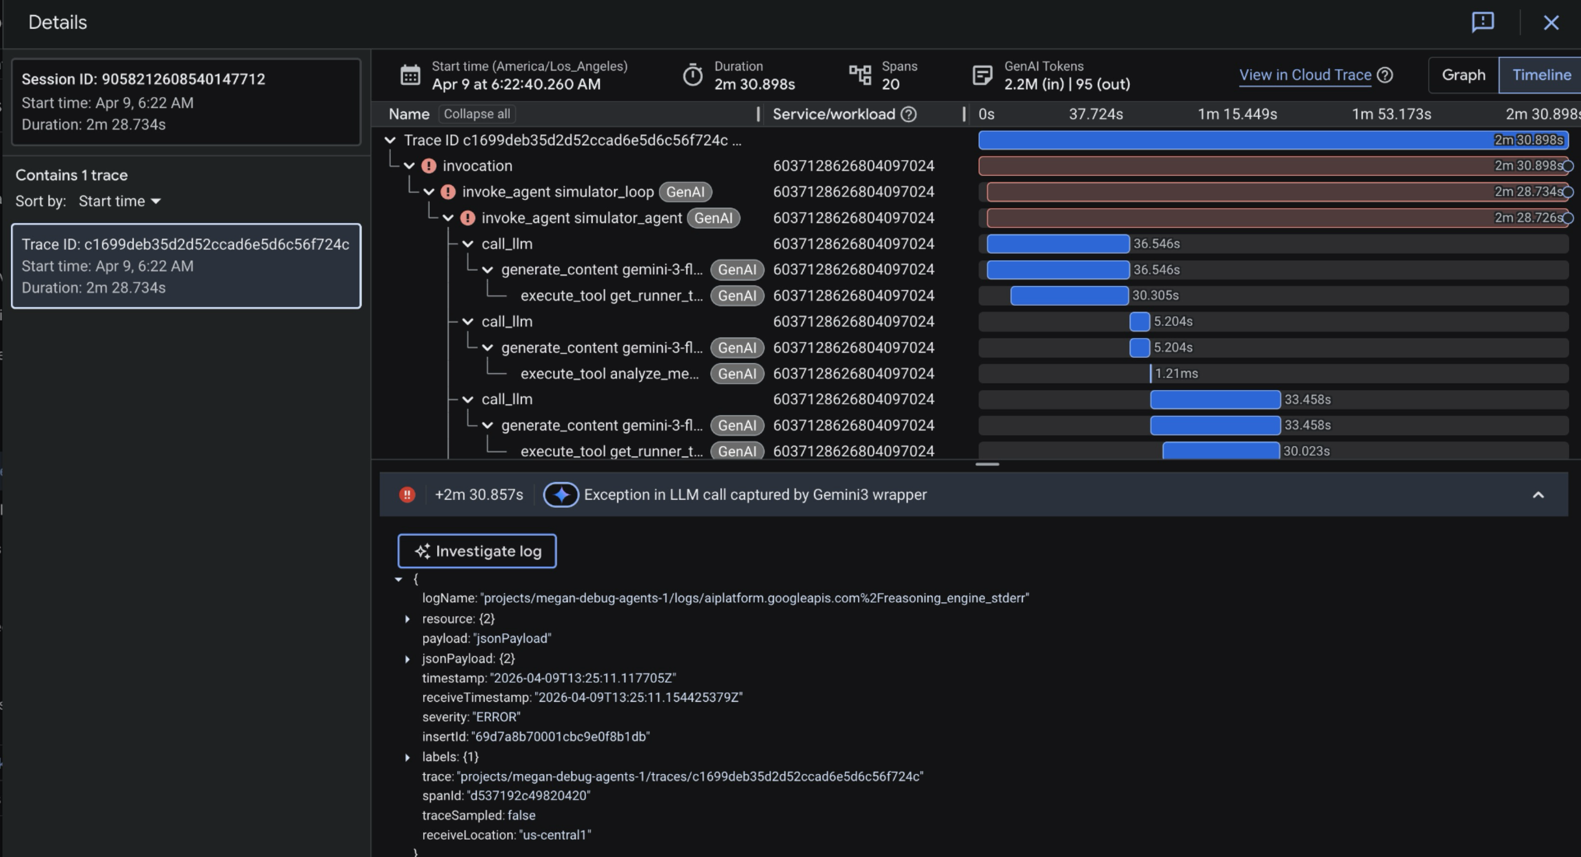Image resolution: width=1581 pixels, height=857 pixels.
Task: Click red error icon on invocation span
Action: point(429,166)
